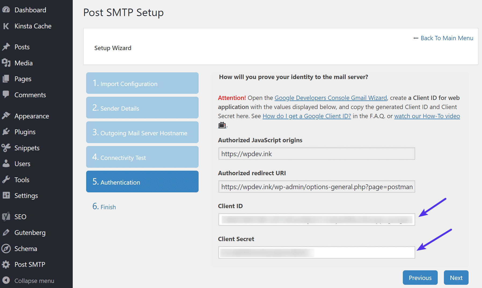Click the Back To Main Menu link
The image size is (482, 288).
pyautogui.click(x=447, y=38)
